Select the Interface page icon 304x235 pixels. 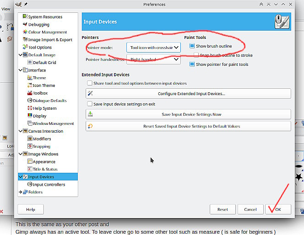25,70
